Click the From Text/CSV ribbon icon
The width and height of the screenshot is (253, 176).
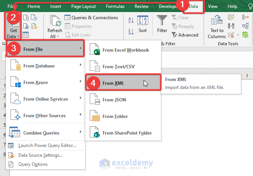[x=26, y=17]
